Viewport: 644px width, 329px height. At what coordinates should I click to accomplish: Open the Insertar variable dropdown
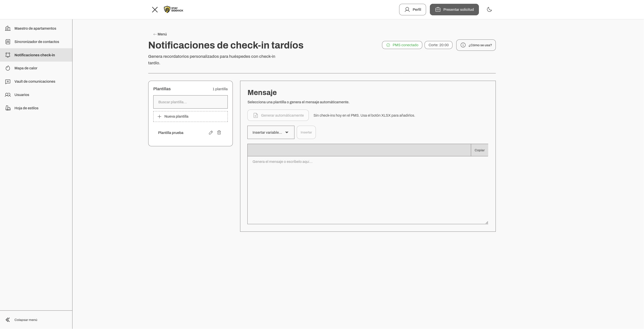coord(271,132)
